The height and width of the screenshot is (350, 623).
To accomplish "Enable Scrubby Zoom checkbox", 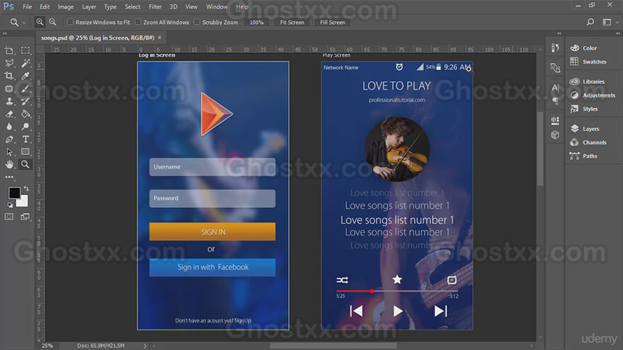I will (197, 22).
